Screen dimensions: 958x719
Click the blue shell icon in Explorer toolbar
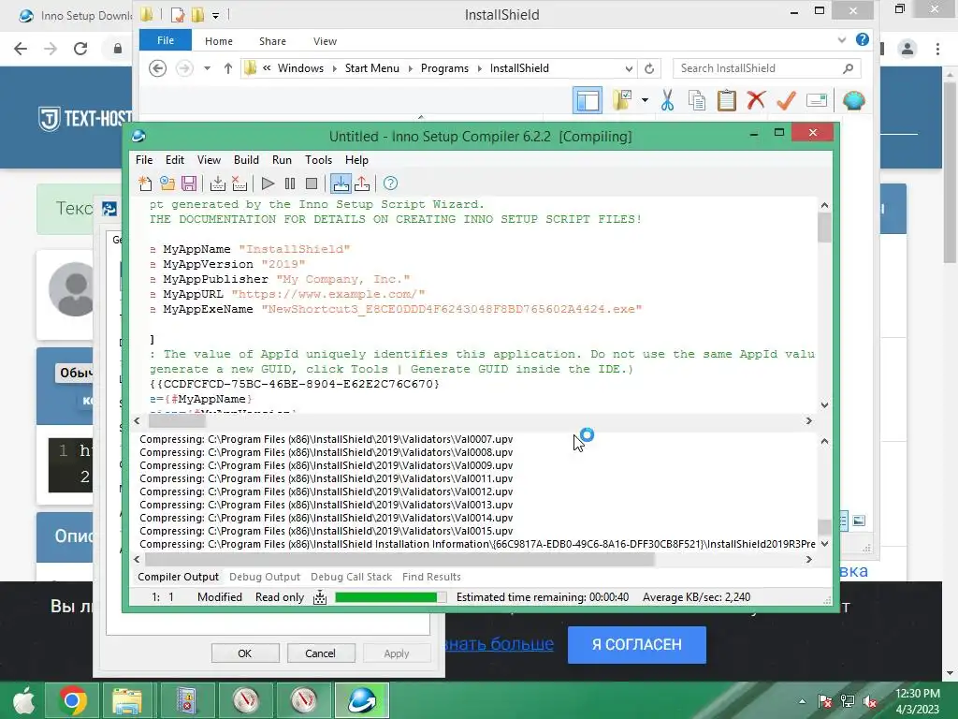point(853,100)
